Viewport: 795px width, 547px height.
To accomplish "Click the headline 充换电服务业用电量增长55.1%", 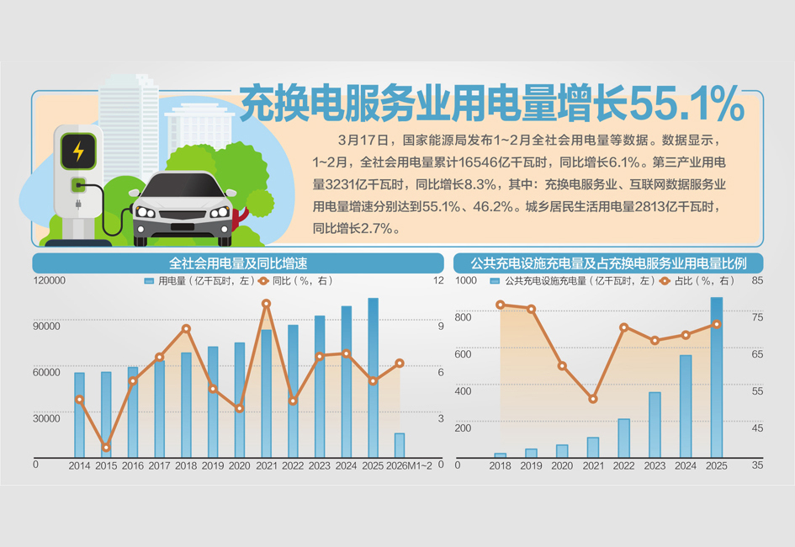I will [x=492, y=101].
